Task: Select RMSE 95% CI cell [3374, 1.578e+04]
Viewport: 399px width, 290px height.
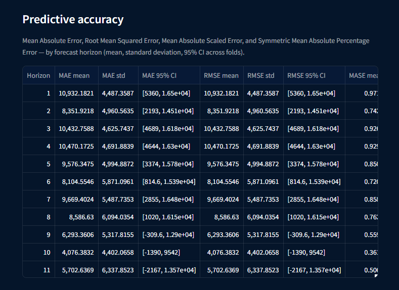Action: tap(314, 164)
